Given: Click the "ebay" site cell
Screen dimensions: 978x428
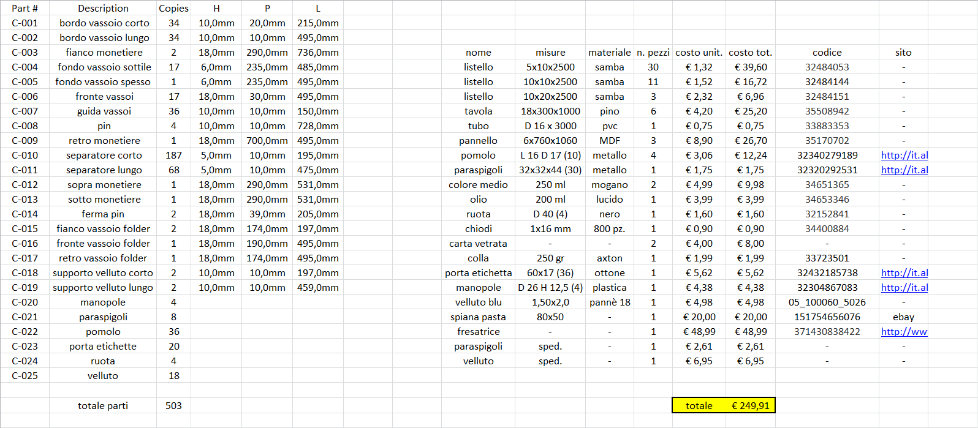Looking at the screenshot, I should tap(903, 317).
